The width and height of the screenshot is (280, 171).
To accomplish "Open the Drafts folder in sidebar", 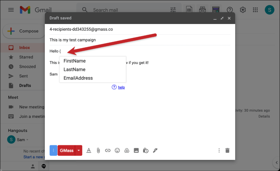I will pos(25,85).
